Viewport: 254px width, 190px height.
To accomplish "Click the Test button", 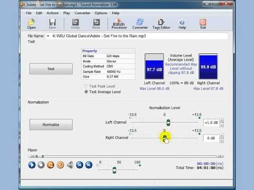I will tap(51, 69).
